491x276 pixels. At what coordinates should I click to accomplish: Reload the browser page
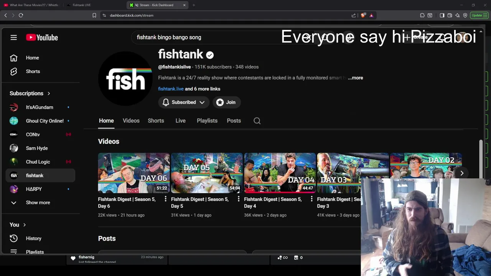(21, 15)
